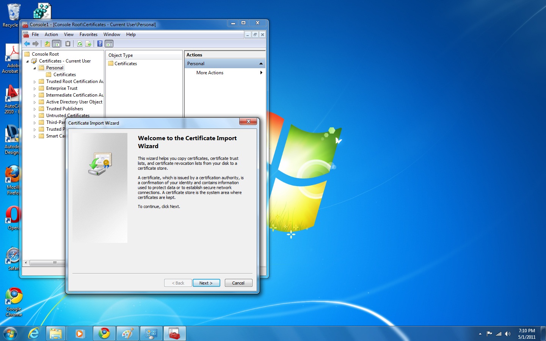Expand the Enterprise Trust node
Screen dimensions: 546x341
(x=35, y=89)
